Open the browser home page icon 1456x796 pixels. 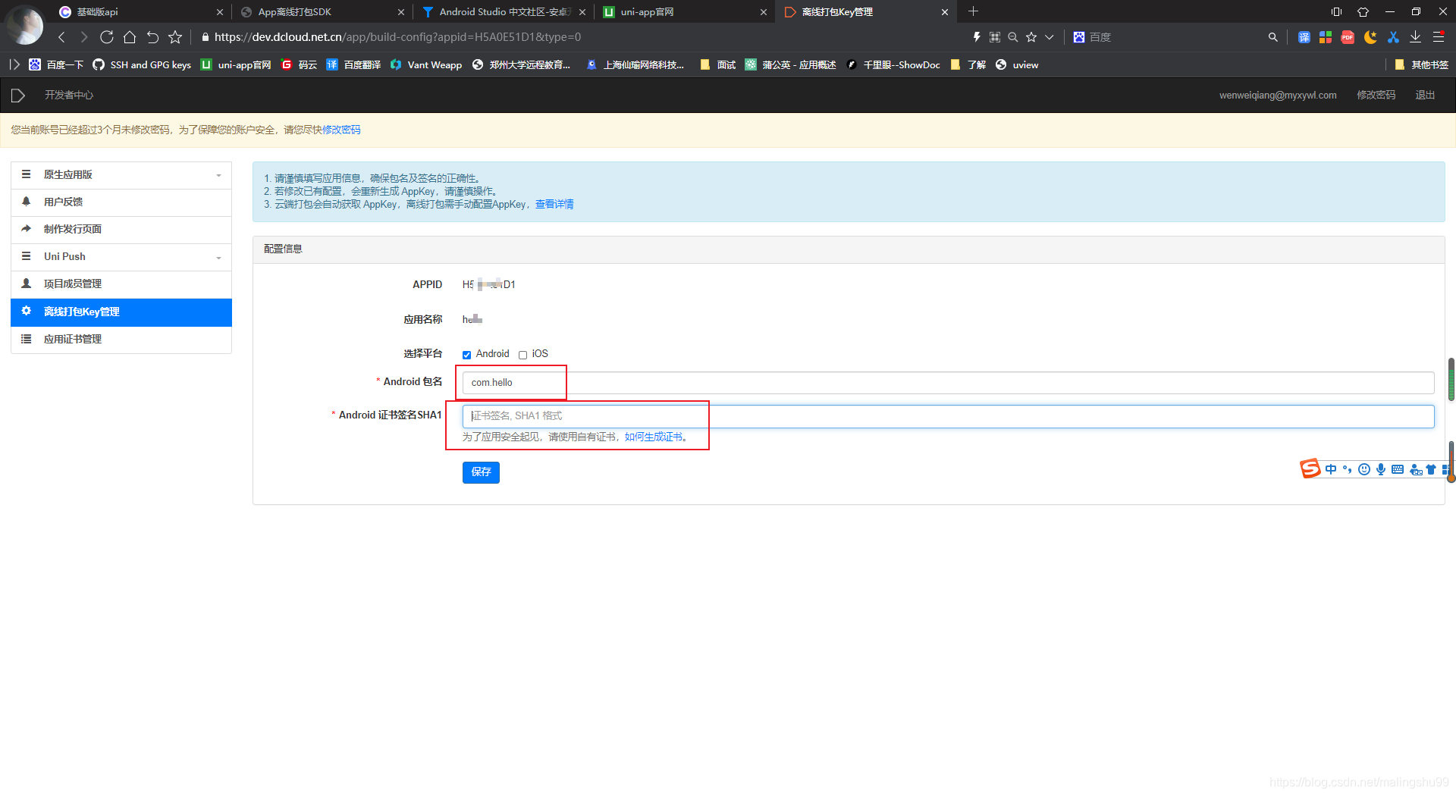point(130,37)
